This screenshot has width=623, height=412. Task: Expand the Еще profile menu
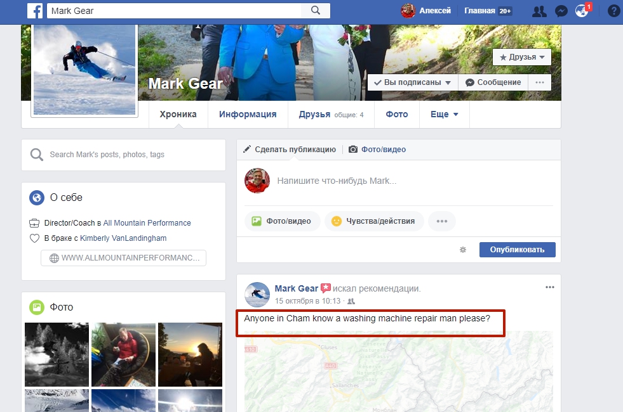(x=444, y=115)
